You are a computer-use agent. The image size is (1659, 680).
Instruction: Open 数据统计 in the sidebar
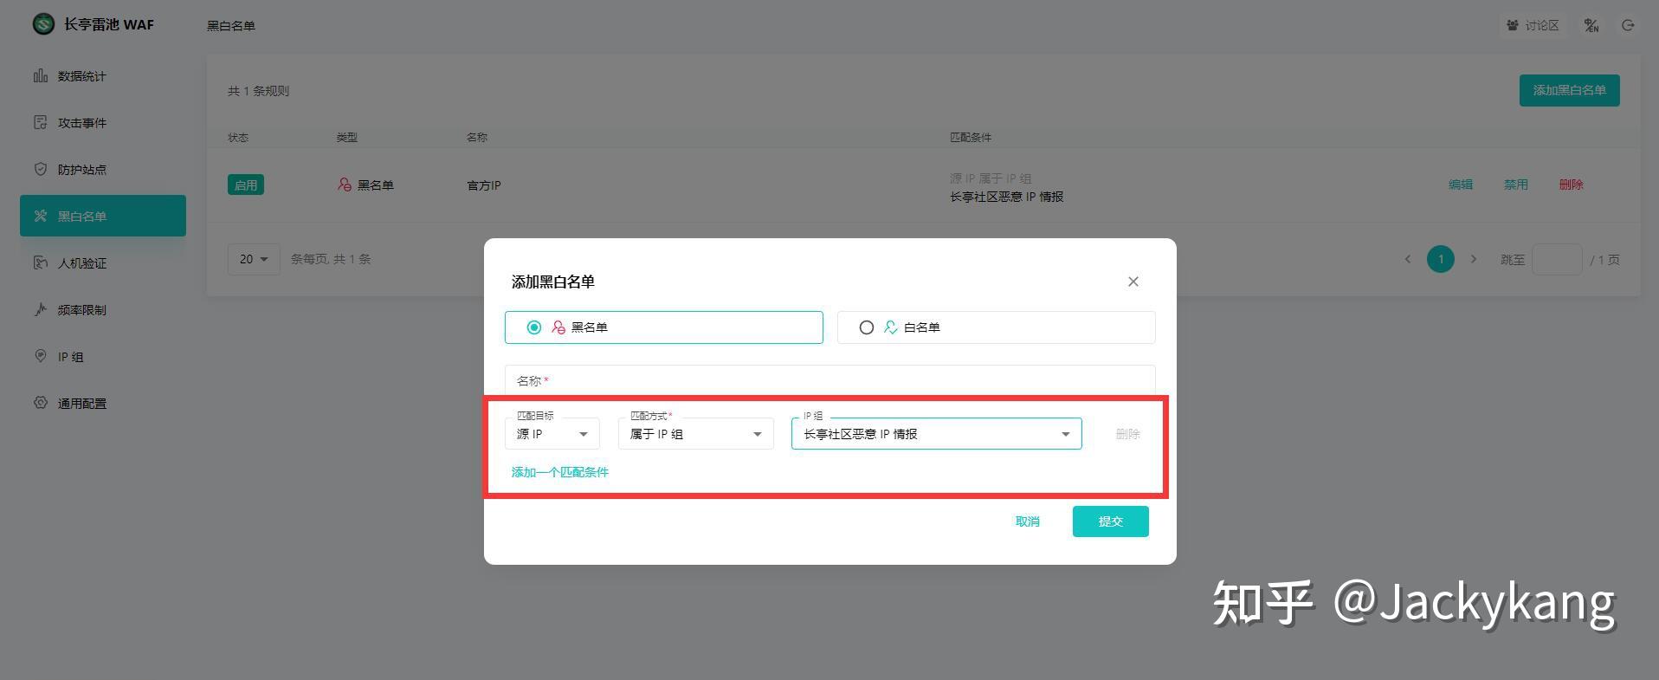coord(103,76)
